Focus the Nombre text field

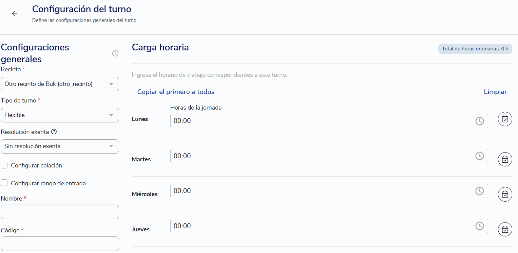pyautogui.click(x=60, y=212)
